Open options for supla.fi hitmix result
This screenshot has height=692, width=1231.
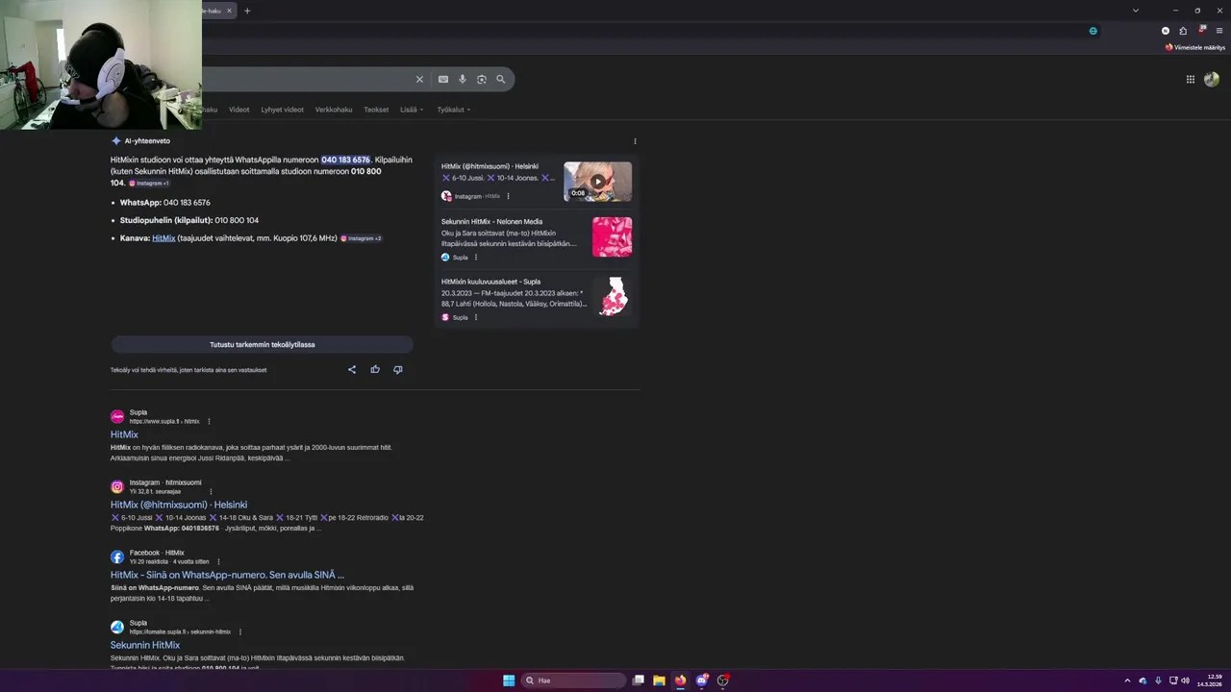point(209,421)
